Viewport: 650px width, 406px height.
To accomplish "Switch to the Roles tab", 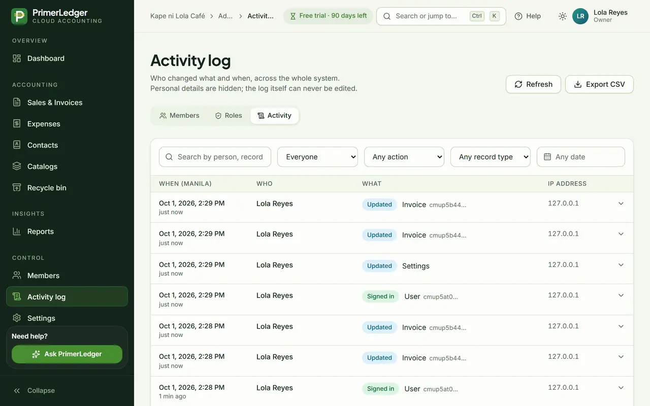I will click(229, 116).
